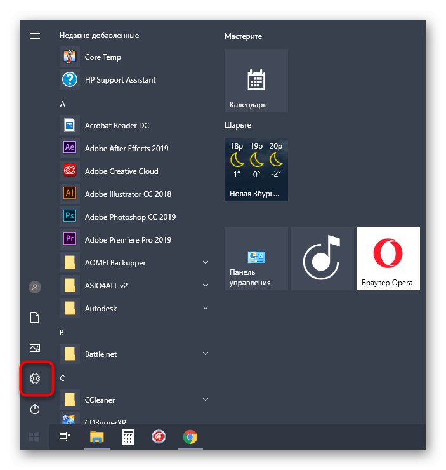Click the Мастерите group title

tap(243, 36)
